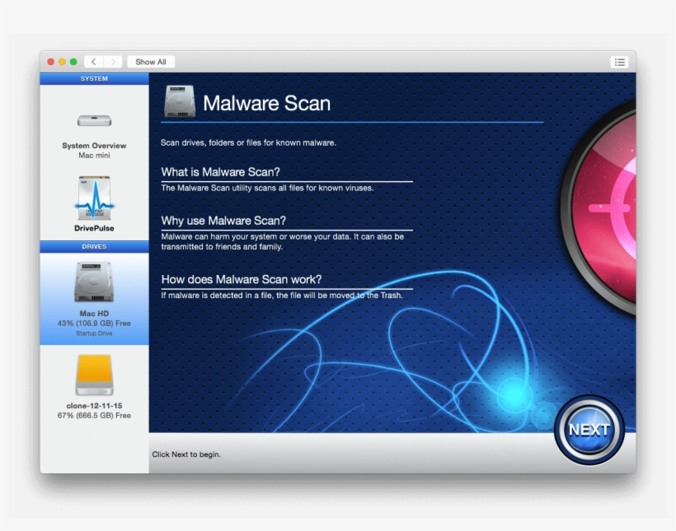Viewport: 676px width, 531px height.
Task: Open the 'What is Malware Scan?' section
Action: pos(220,172)
